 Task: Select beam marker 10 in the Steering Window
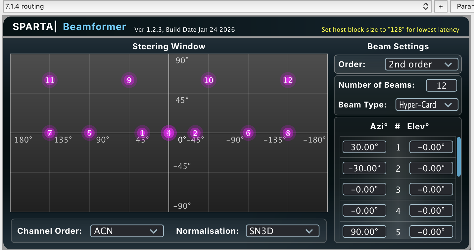coord(209,80)
